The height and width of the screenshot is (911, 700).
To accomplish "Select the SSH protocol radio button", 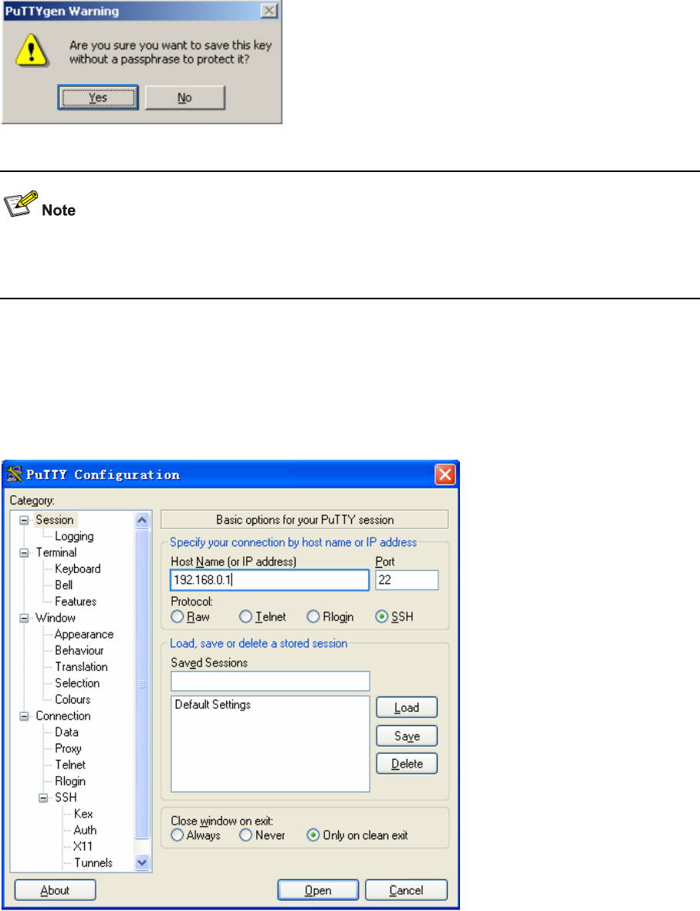I will click(x=394, y=617).
